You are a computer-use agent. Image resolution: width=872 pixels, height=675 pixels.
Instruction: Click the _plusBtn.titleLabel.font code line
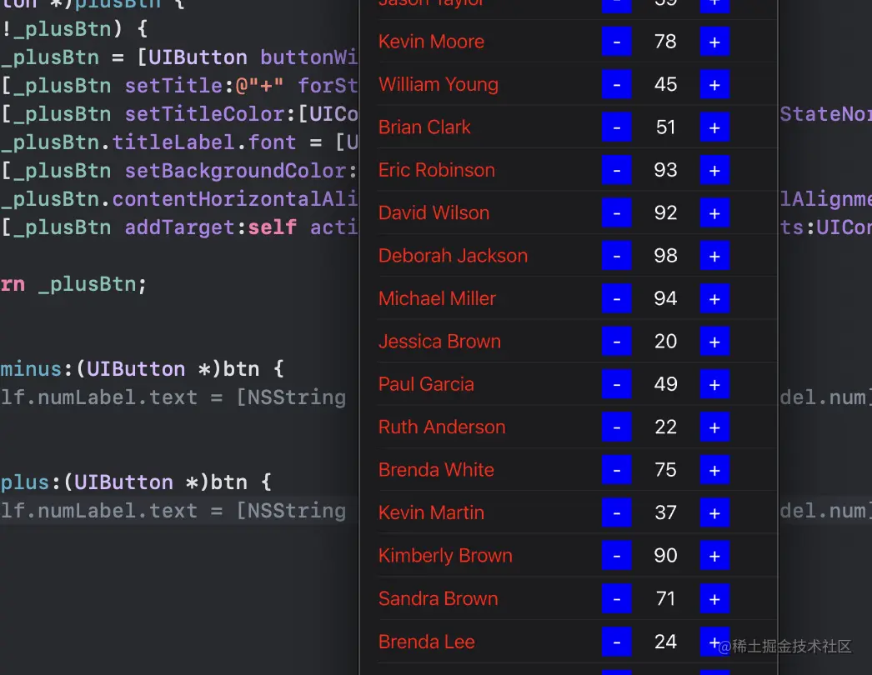179,142
